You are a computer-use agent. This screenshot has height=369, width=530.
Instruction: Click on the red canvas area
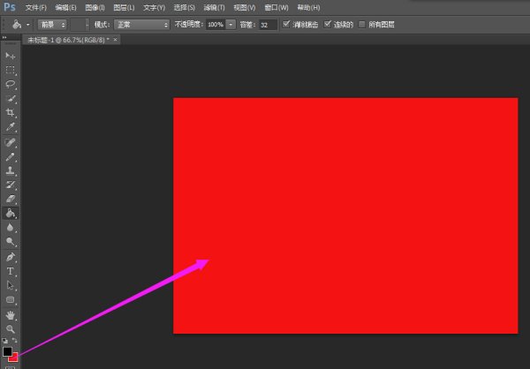pos(345,215)
